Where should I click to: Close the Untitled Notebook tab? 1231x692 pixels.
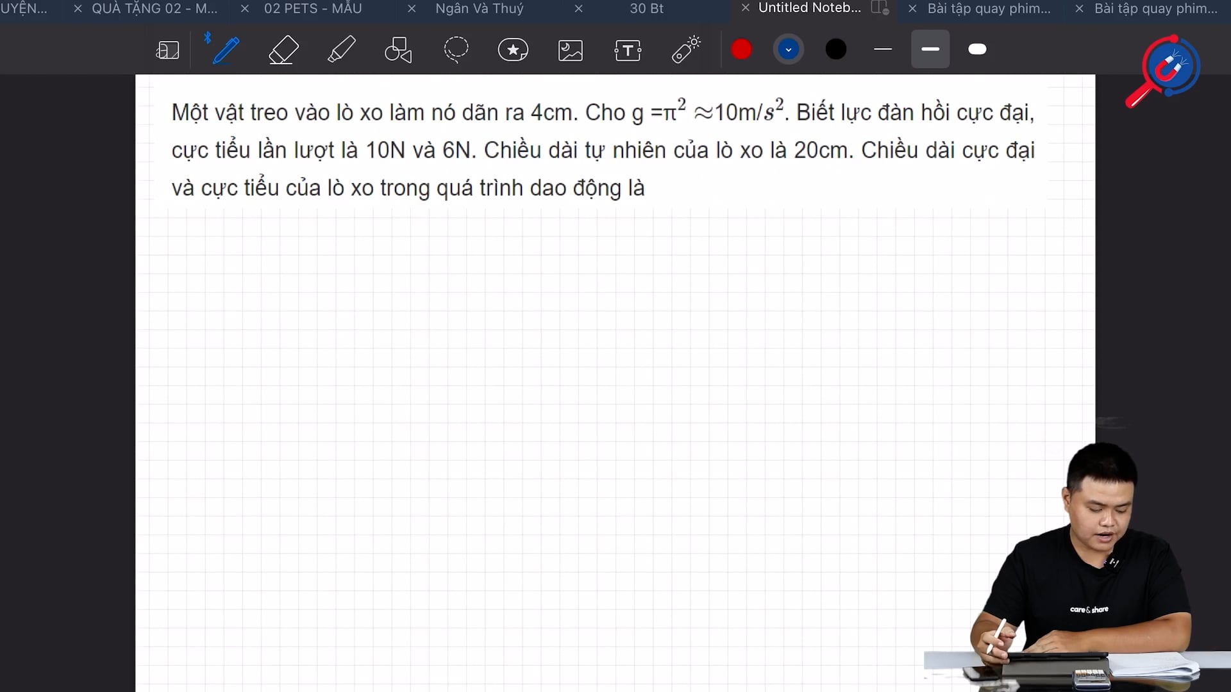click(745, 8)
